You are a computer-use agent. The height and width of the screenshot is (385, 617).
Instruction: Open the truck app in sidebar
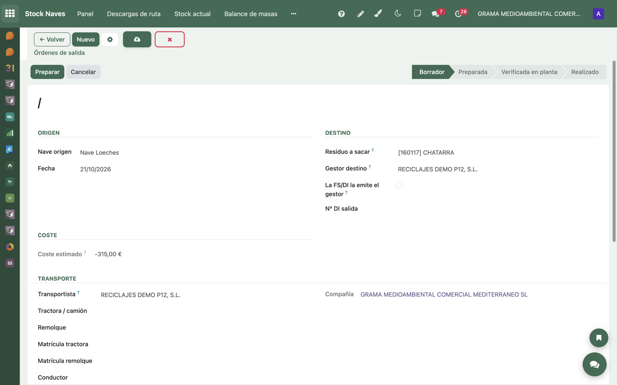pos(10,117)
